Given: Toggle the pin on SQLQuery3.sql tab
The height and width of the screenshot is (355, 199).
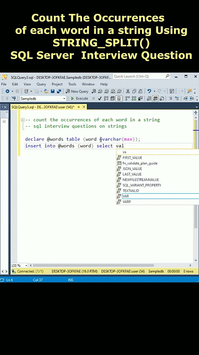Looking at the screenshot, I should point(79,107).
